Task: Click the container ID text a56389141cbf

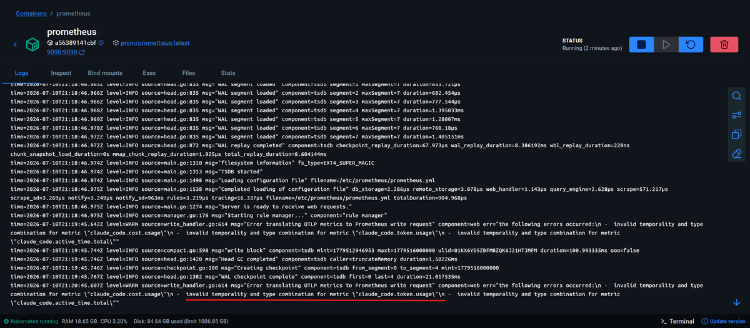Action: (75, 43)
